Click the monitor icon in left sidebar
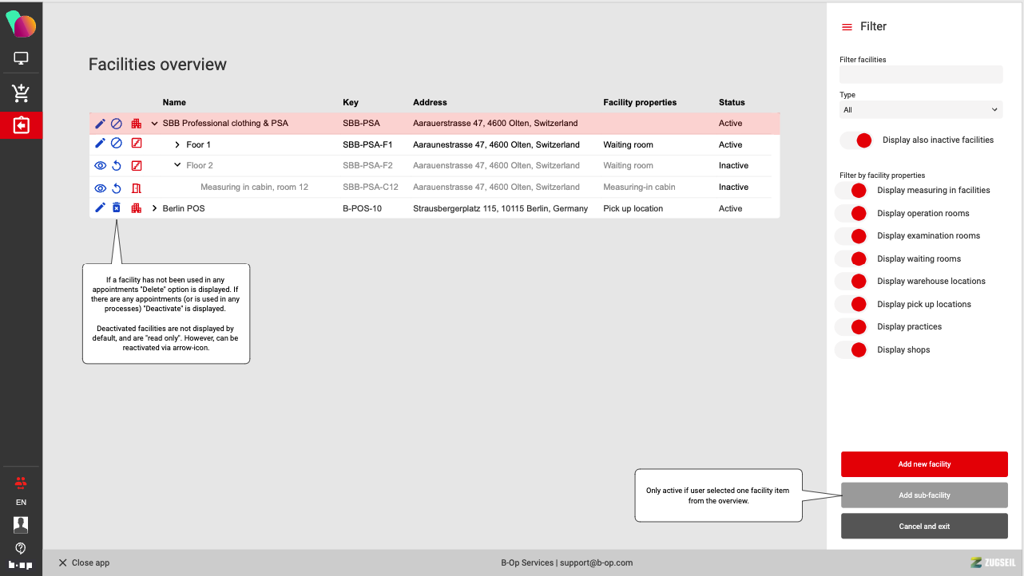 coord(21,59)
